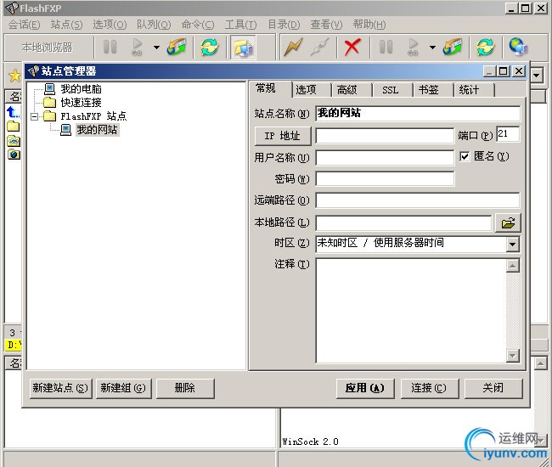This screenshot has width=552, height=467.
Task: Open the 时区 dropdown list
Action: (x=513, y=244)
